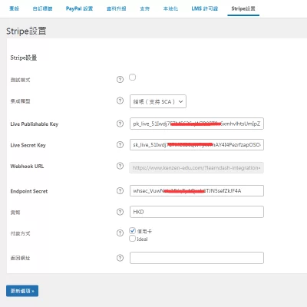Click the blue 更新選項 save button
The height and width of the screenshot is (307, 307).
pyautogui.click(x=22, y=291)
